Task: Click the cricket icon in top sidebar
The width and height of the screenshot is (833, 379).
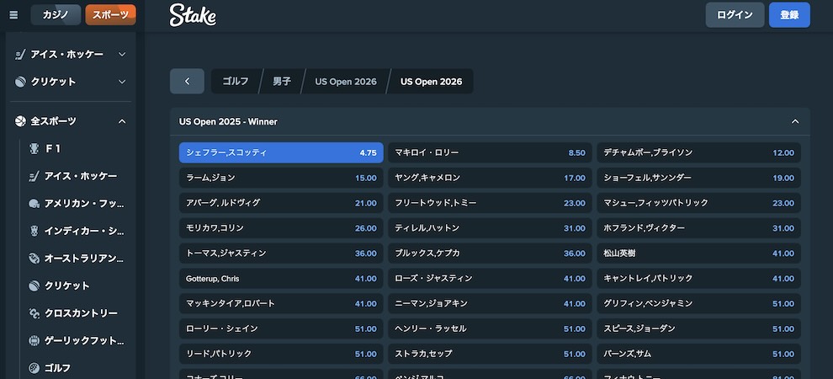Action: 20,82
